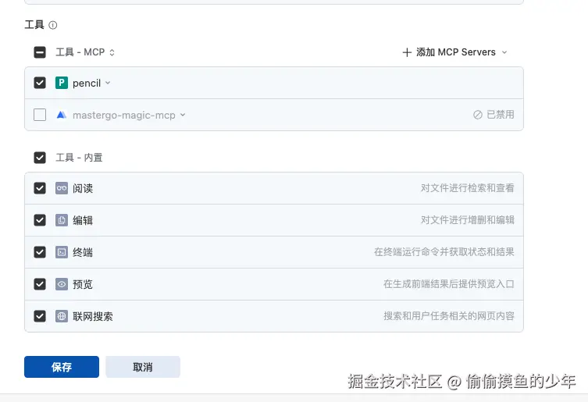Click the mastergo-magic-mcp server name

[x=124, y=115]
